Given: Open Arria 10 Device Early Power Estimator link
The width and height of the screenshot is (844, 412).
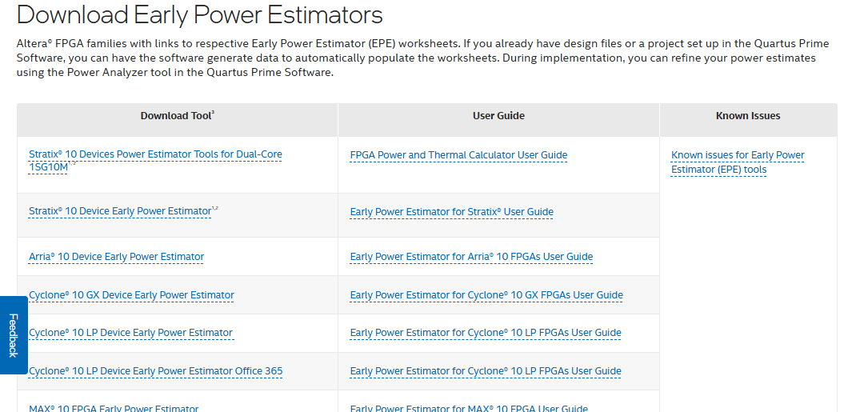Looking at the screenshot, I should (116, 256).
